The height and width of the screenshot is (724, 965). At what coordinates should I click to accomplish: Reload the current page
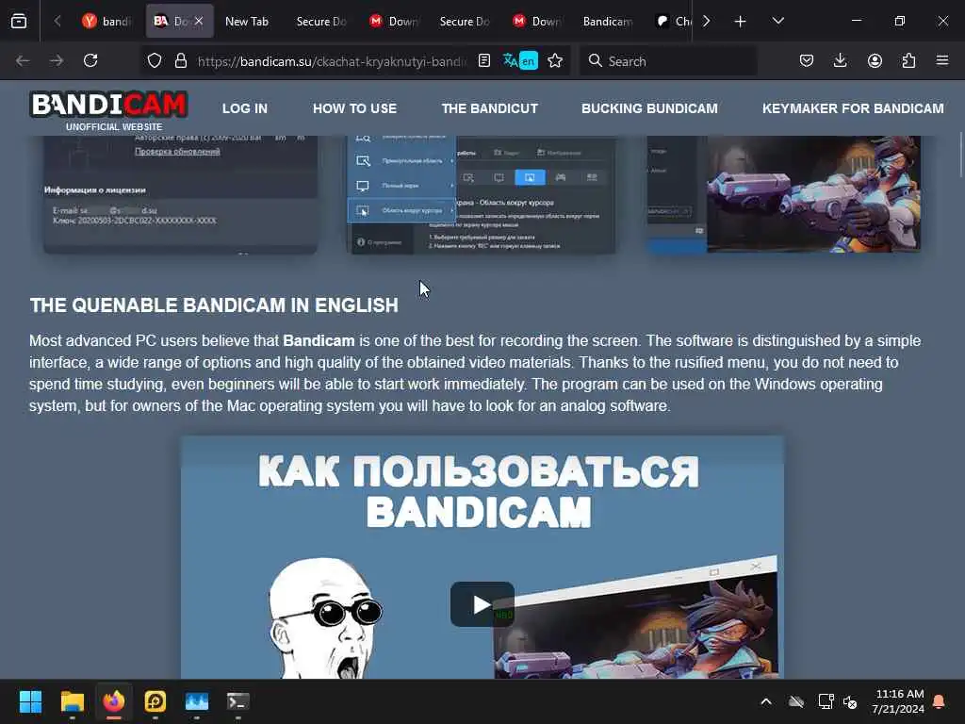(90, 60)
